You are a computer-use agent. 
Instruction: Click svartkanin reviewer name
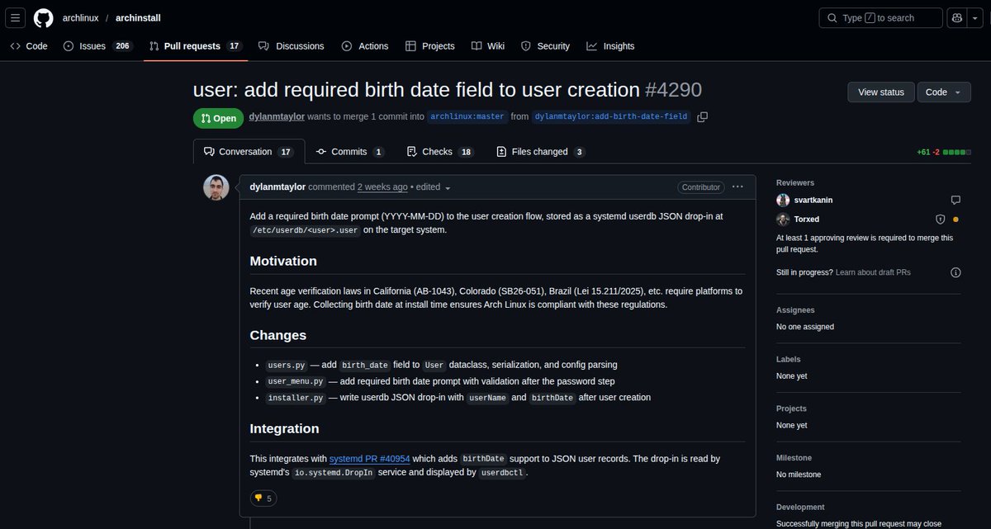coord(813,200)
